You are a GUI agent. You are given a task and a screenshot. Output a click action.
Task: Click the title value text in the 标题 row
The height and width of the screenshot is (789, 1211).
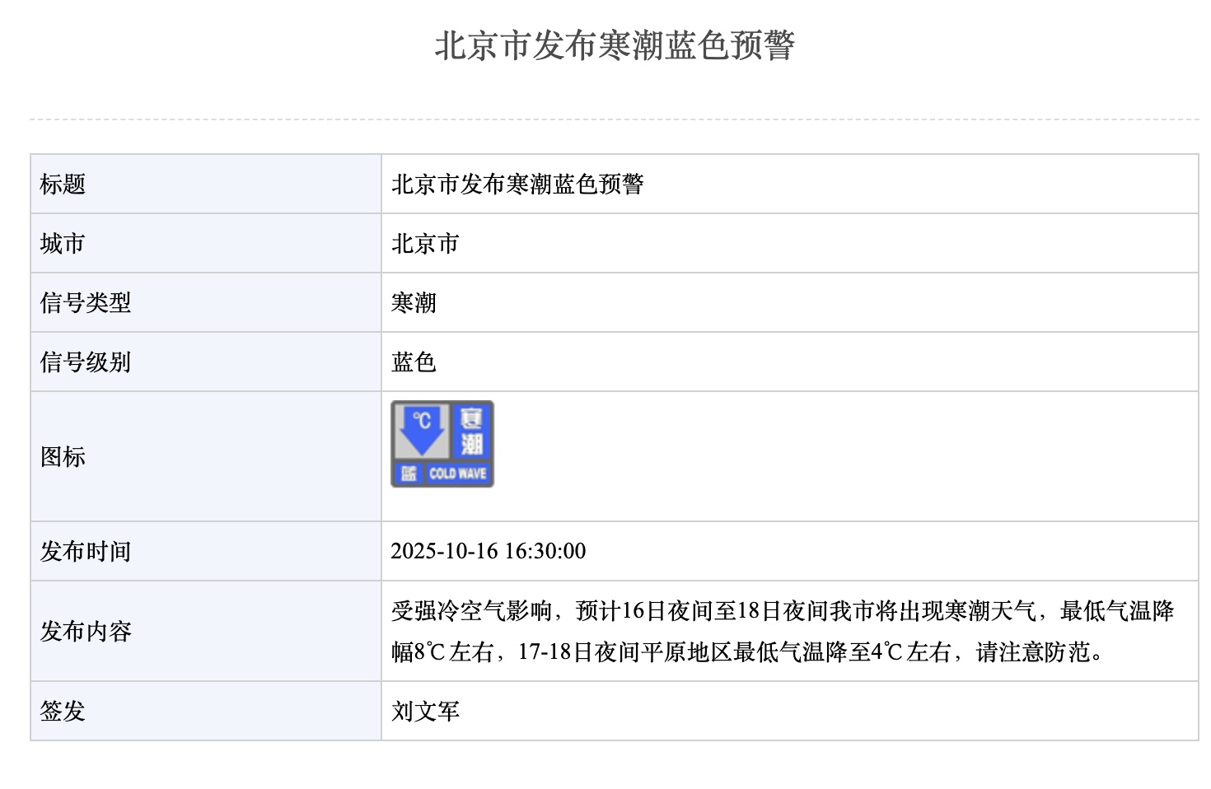click(x=517, y=184)
